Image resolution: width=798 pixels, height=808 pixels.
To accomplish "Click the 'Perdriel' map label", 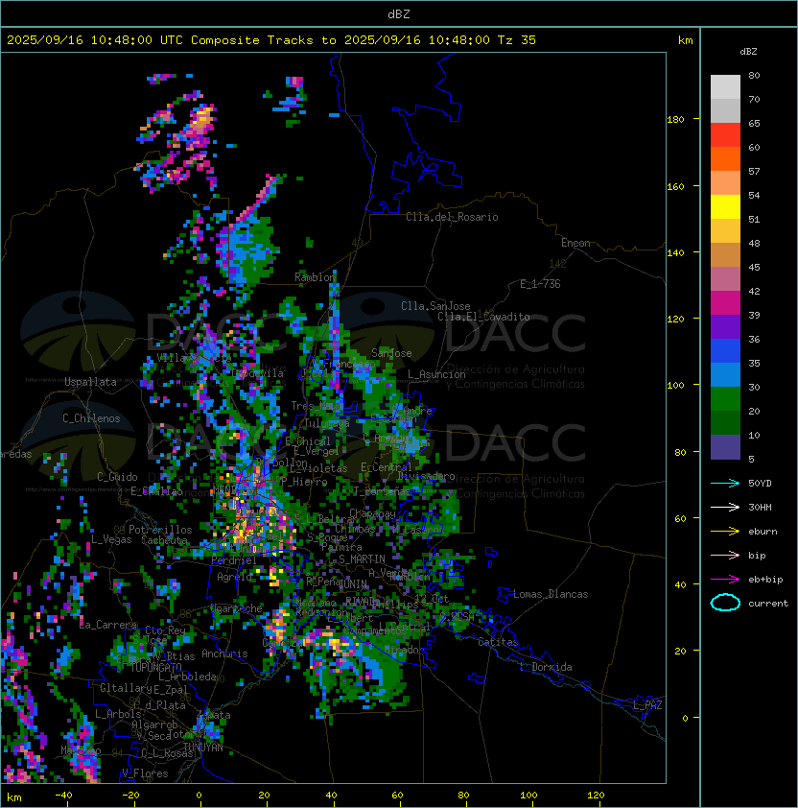I will tap(234, 560).
